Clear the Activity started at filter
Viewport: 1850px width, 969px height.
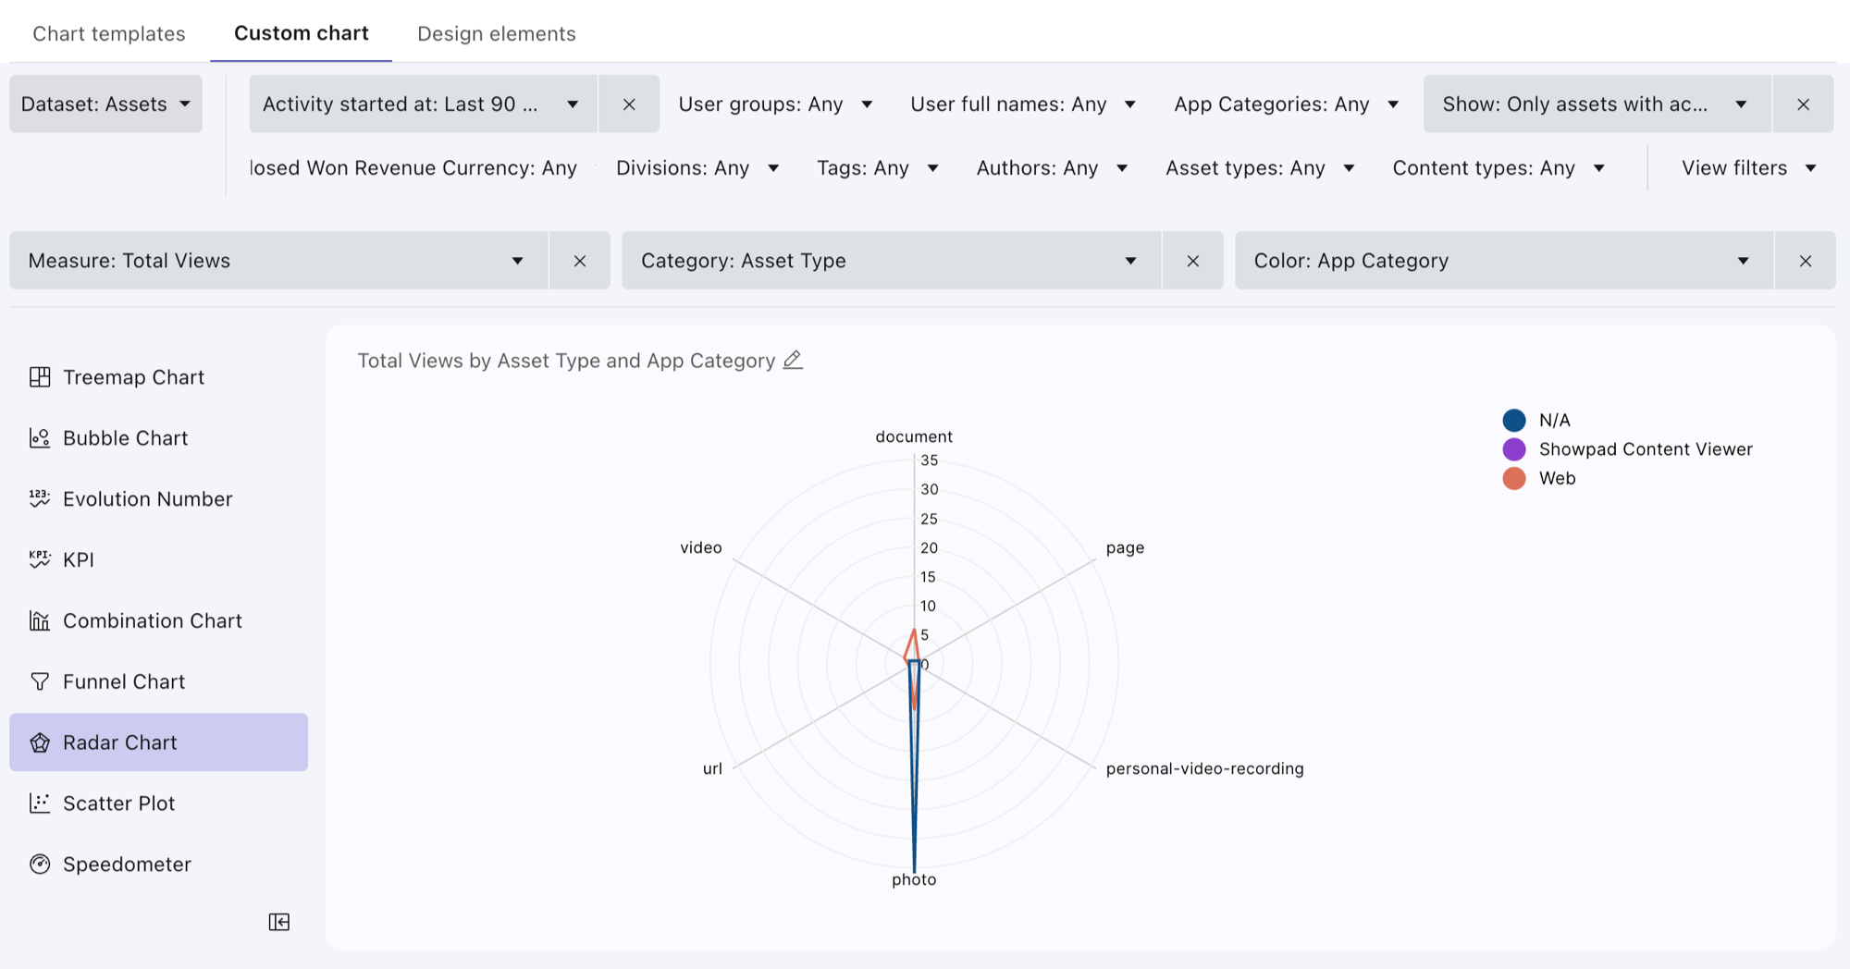click(629, 104)
